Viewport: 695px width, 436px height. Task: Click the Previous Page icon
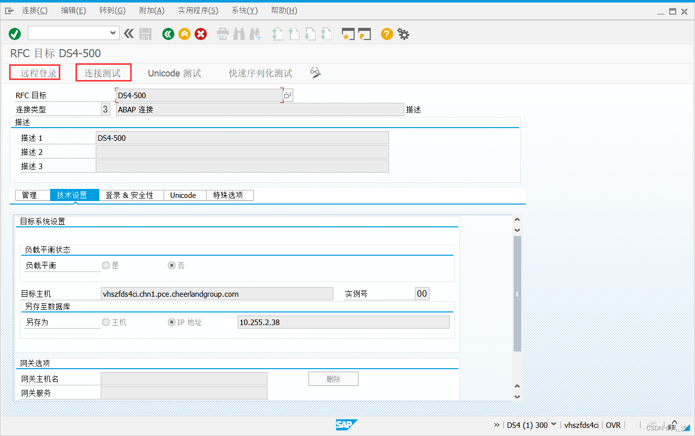point(293,34)
